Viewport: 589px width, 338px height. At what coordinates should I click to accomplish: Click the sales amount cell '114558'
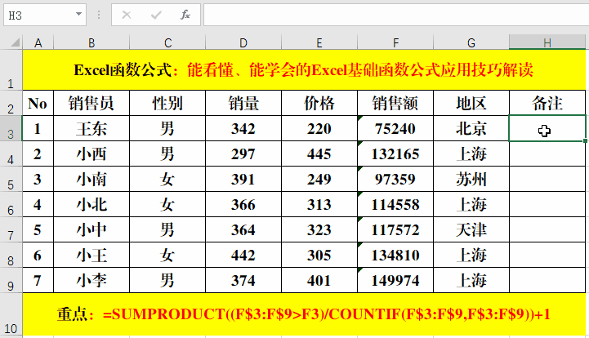[395, 204]
